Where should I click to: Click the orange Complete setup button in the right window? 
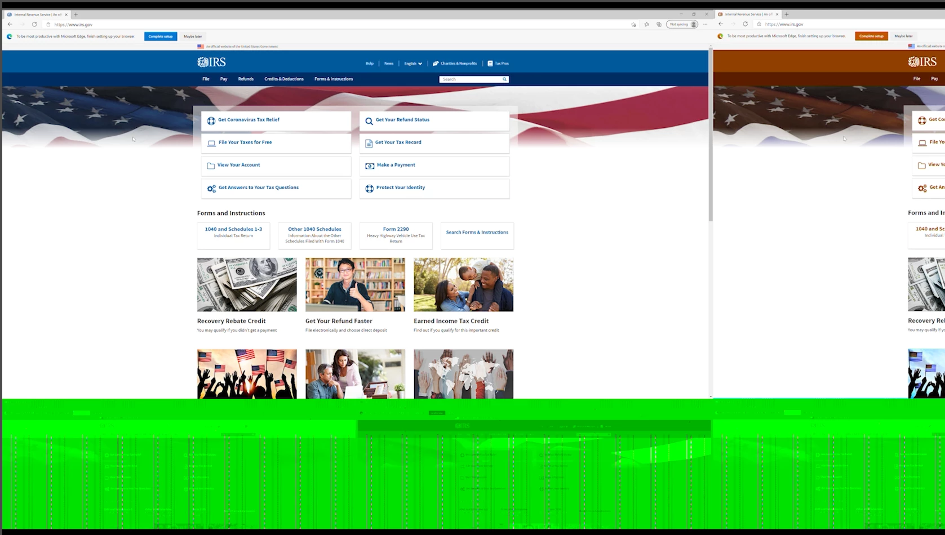point(871,36)
